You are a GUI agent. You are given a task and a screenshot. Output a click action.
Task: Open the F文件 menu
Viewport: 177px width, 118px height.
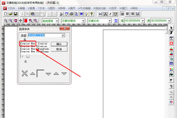click(11, 8)
